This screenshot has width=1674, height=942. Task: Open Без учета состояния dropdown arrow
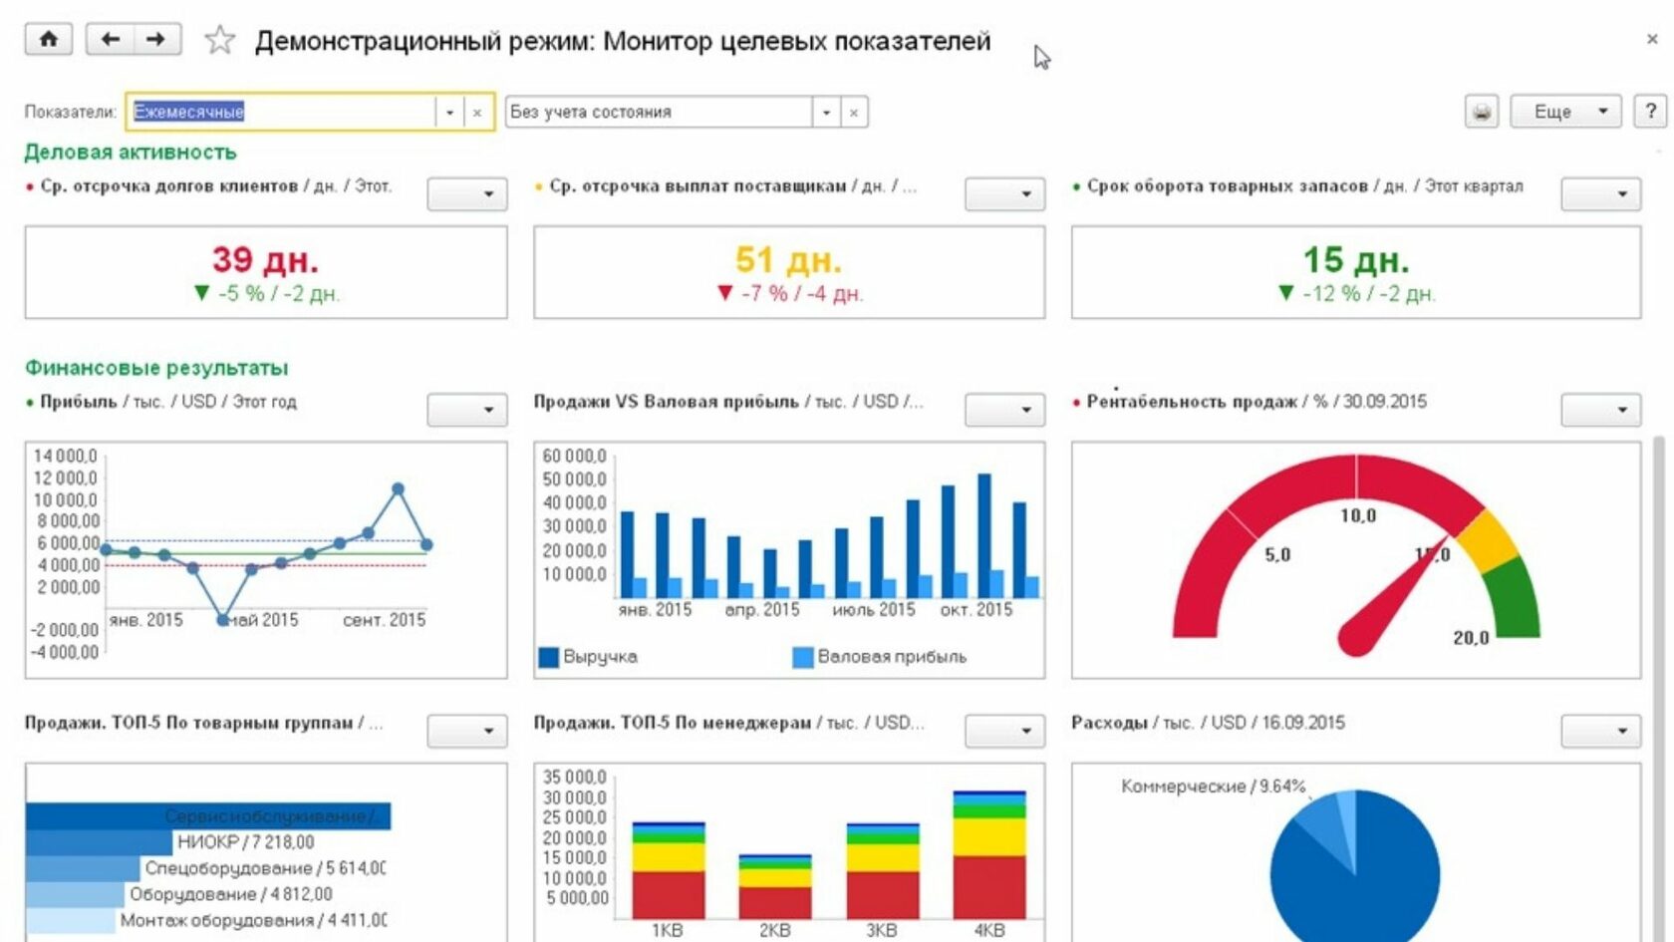(826, 112)
